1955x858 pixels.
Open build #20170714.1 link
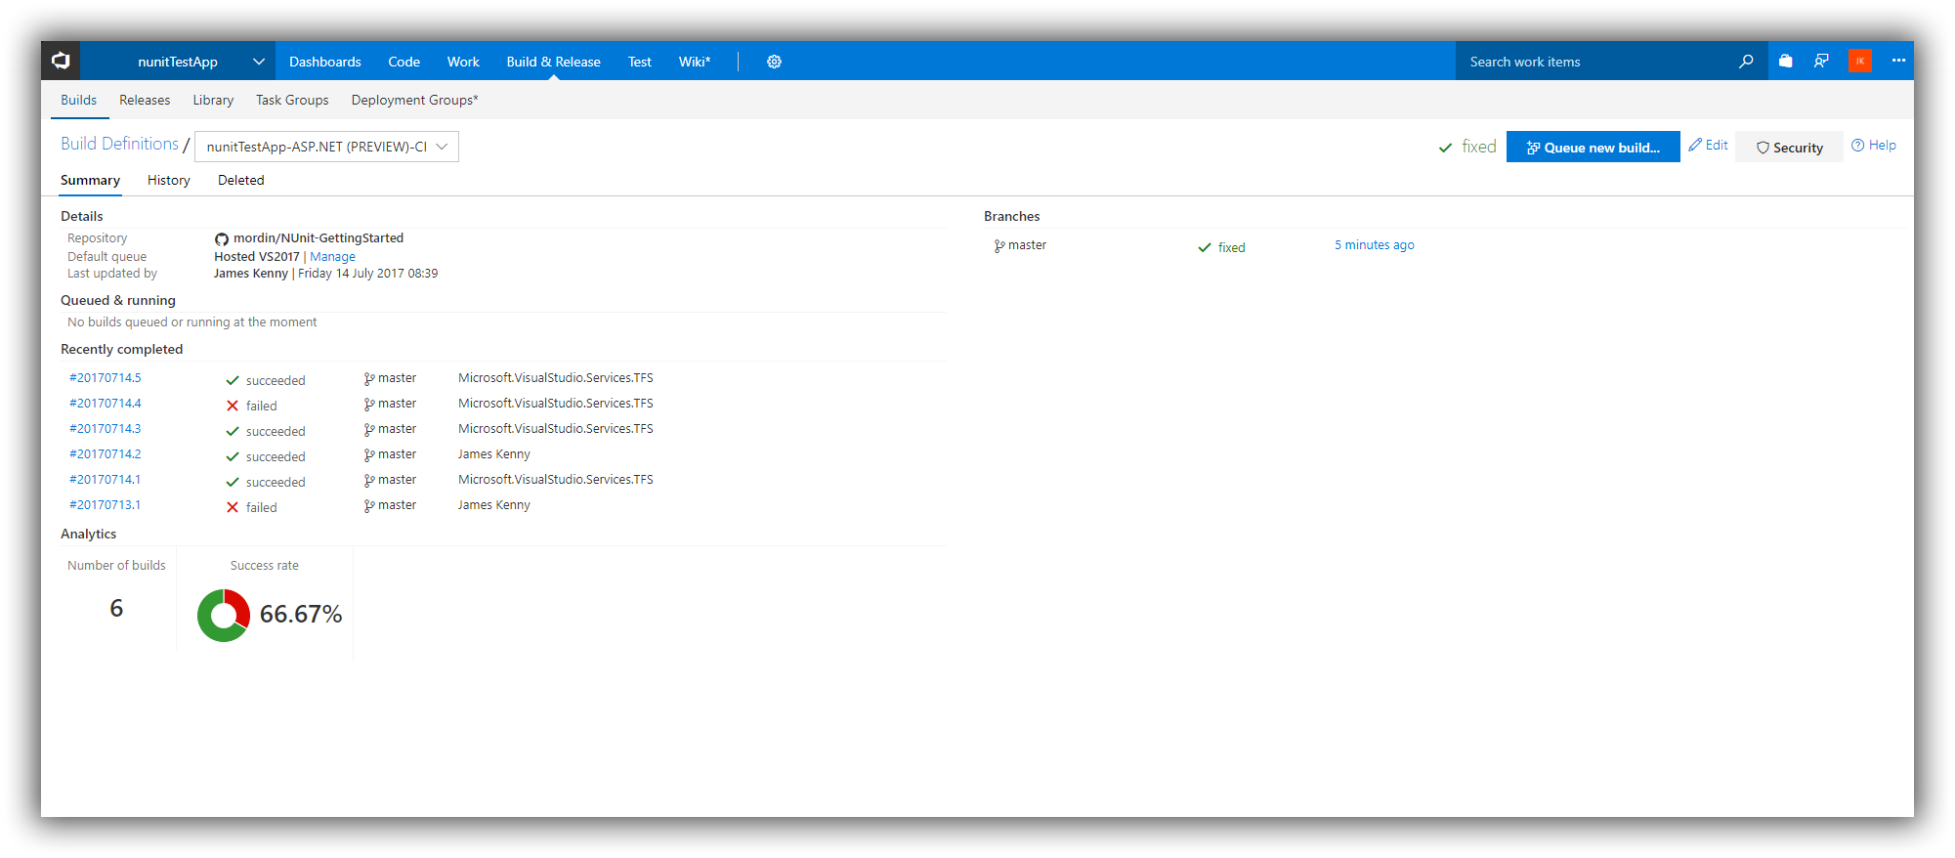106,480
